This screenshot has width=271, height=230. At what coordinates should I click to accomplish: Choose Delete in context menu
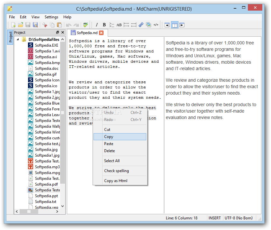[120, 151]
